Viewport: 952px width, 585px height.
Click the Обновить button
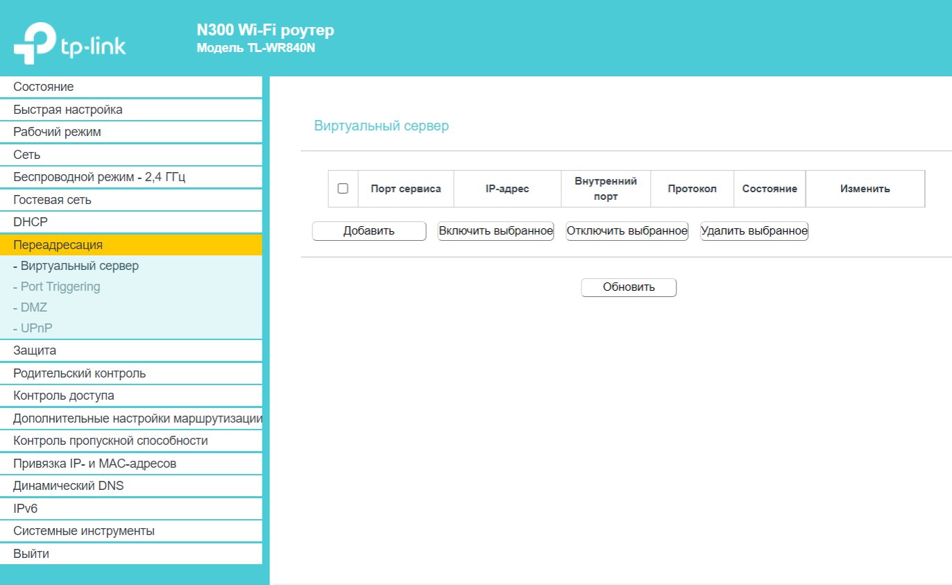[x=628, y=287]
